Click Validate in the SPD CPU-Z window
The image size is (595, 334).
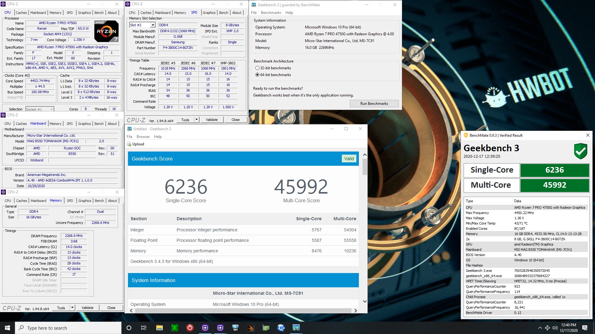click(212, 120)
